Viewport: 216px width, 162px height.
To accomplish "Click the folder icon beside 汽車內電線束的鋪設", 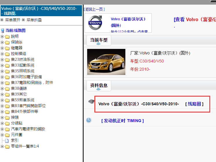I will (x=7, y=129).
